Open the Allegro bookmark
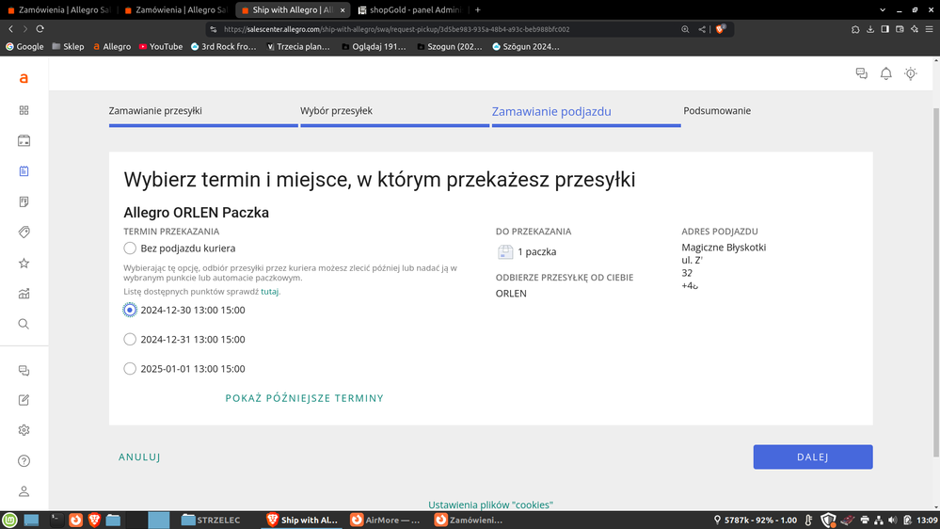Image resolution: width=940 pixels, height=529 pixels. (112, 46)
